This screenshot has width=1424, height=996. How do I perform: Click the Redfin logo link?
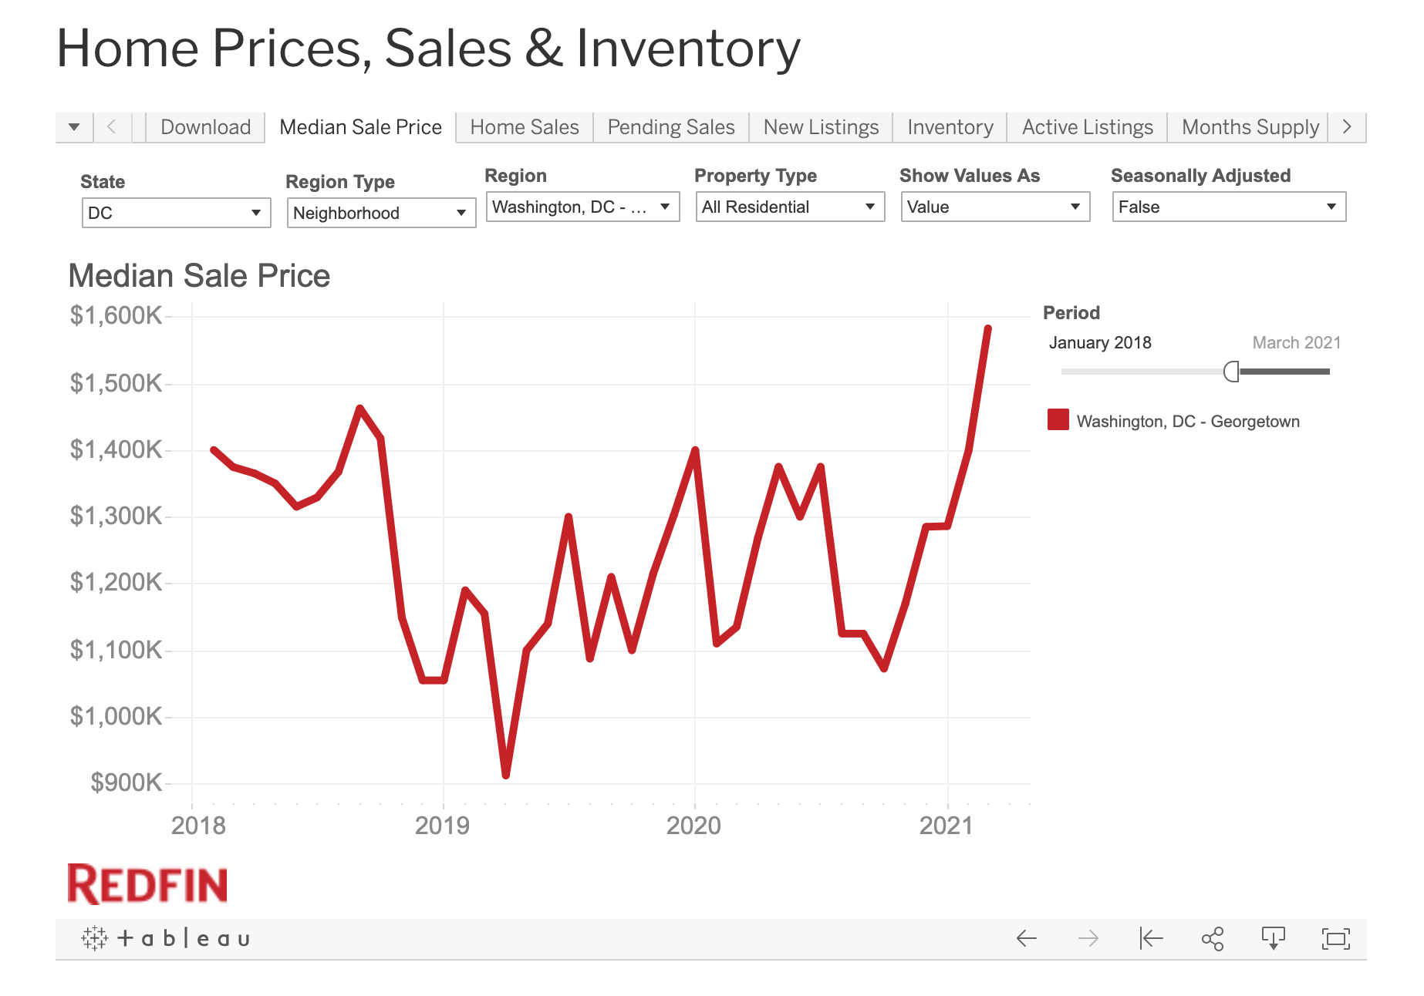click(147, 884)
